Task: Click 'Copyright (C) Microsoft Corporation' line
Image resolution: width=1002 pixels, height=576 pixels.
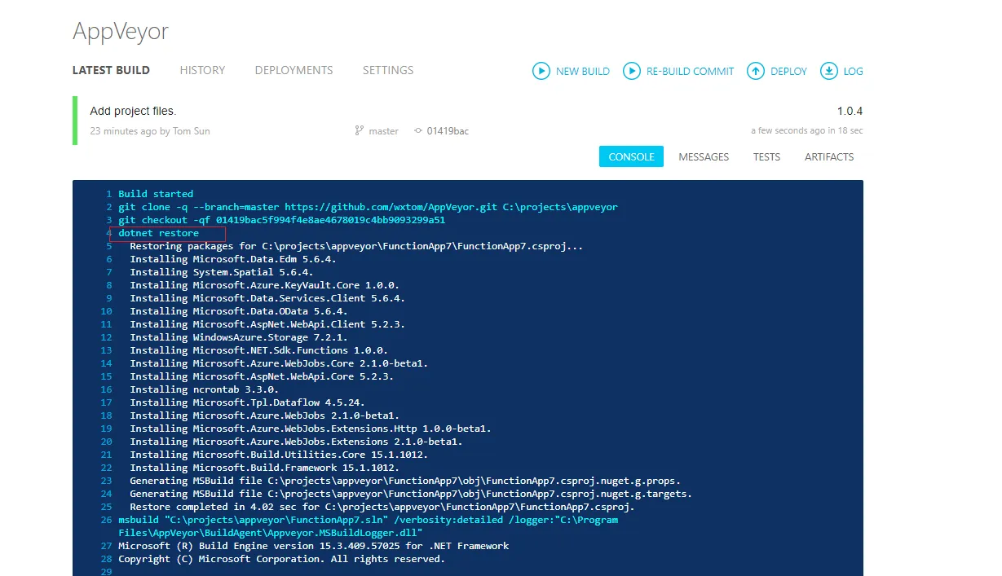Action: [x=282, y=559]
